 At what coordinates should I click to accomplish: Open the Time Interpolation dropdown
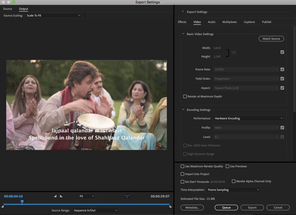(233, 190)
